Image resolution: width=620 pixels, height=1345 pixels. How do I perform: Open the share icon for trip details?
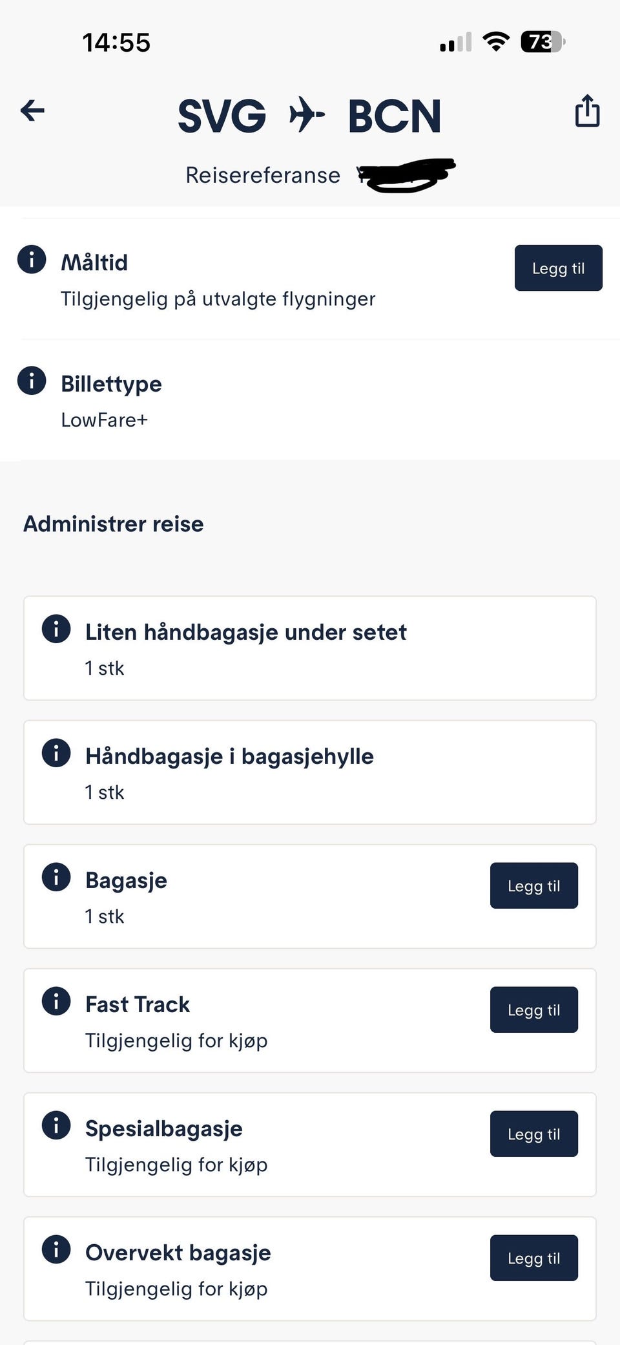[586, 111]
